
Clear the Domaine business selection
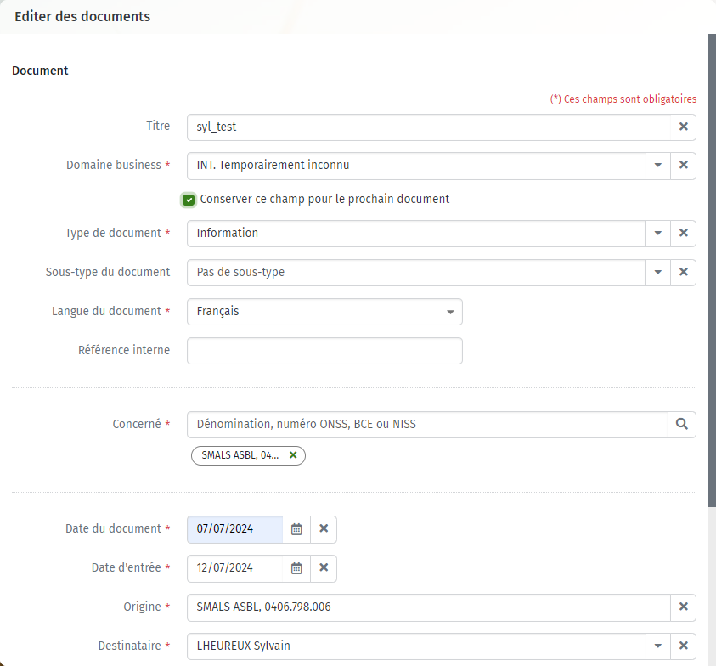(x=683, y=166)
